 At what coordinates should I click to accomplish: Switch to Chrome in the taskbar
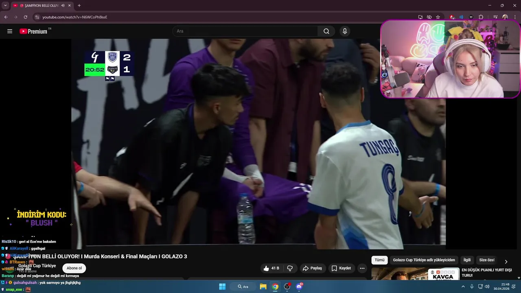point(275,286)
